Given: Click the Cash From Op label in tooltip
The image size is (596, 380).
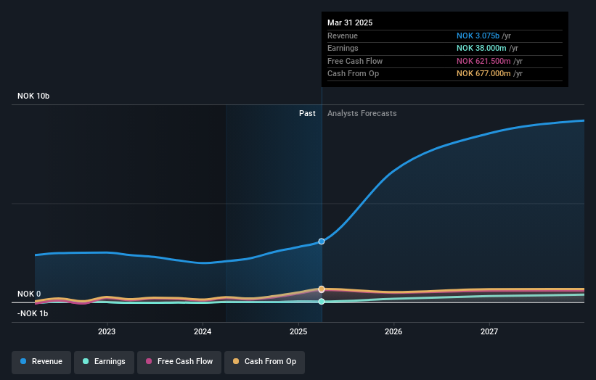Looking at the screenshot, I should click(x=353, y=74).
